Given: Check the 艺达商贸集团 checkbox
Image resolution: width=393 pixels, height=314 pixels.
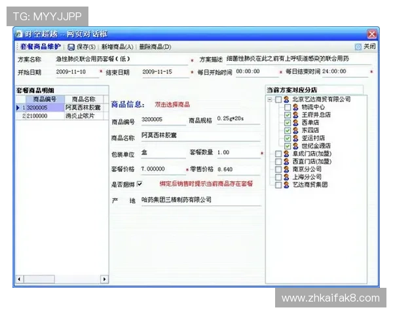Looking at the screenshot, I should (x=278, y=184).
